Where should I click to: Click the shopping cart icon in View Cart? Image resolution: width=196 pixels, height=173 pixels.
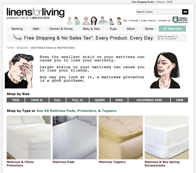point(165,29)
